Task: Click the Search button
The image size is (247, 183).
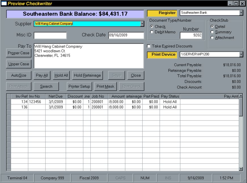Action: 46,86
